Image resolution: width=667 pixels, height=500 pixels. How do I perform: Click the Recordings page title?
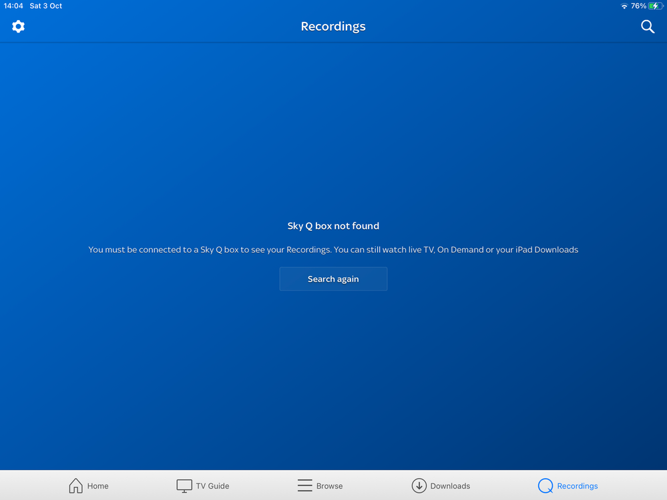click(333, 27)
